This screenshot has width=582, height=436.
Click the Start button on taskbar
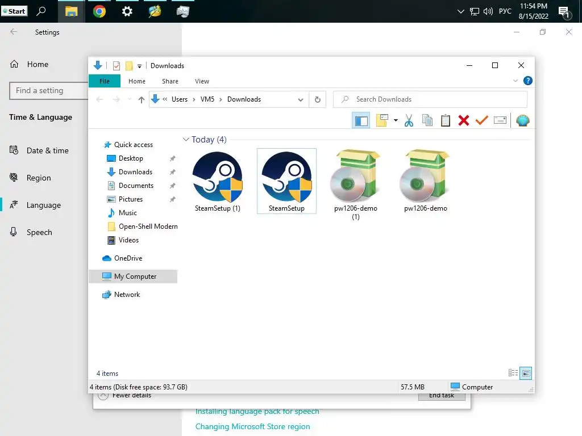coord(14,11)
